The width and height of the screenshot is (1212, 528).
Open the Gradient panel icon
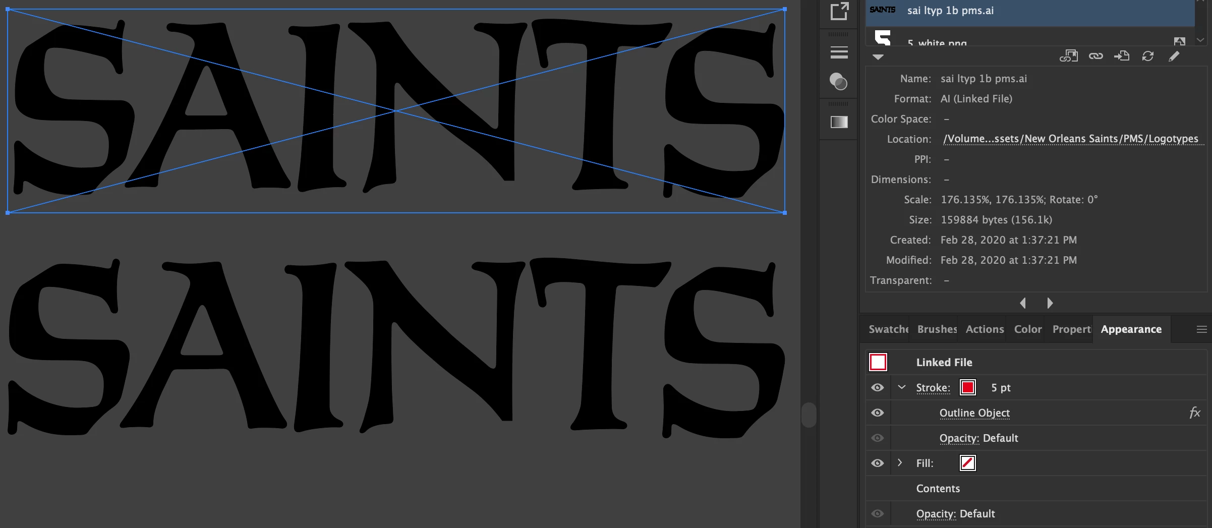point(839,122)
